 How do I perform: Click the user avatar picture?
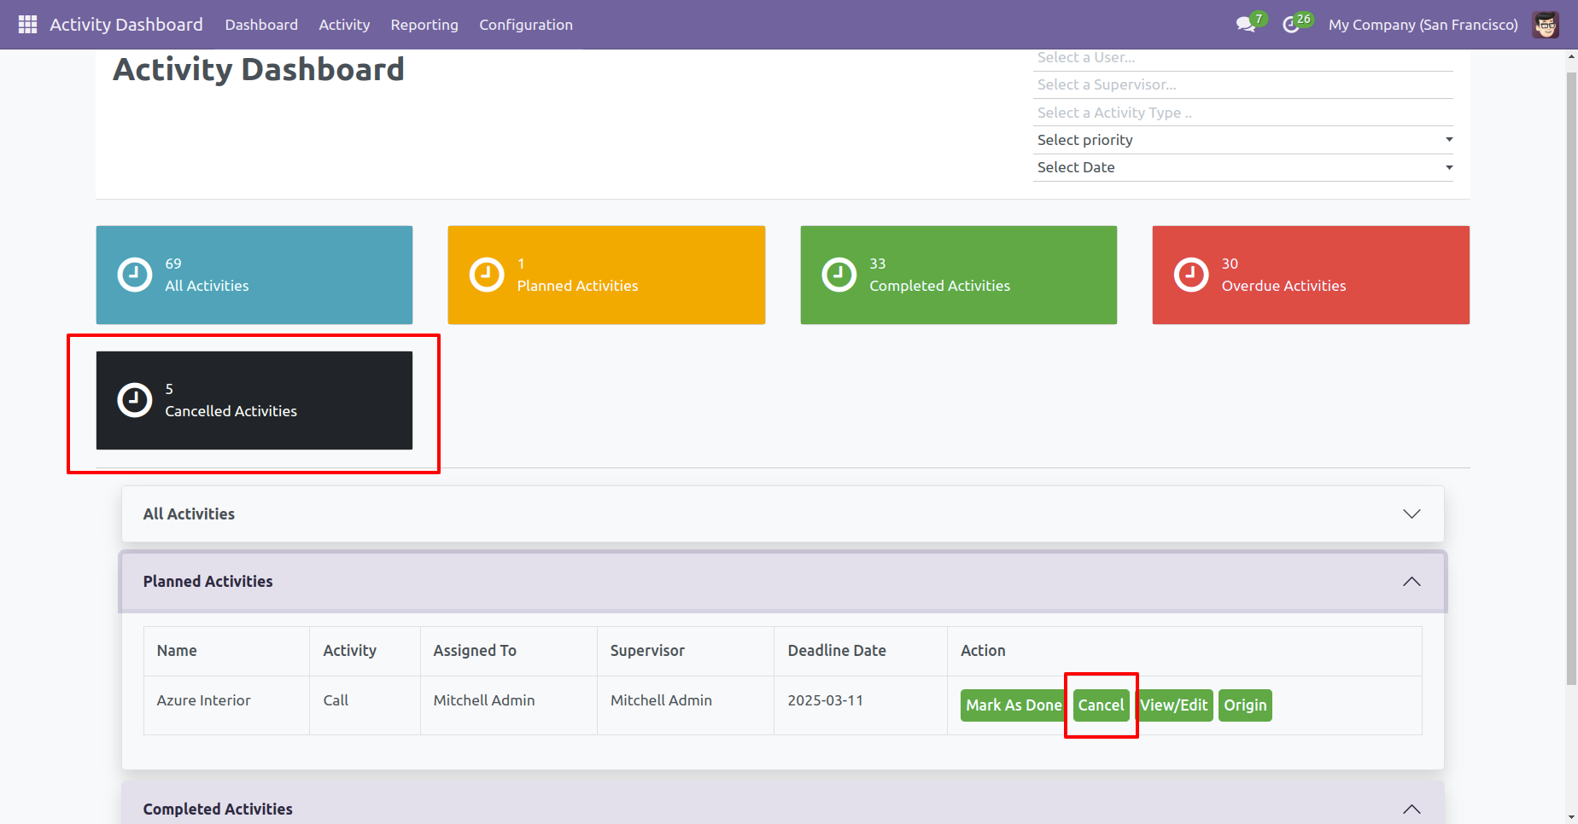1546,25
